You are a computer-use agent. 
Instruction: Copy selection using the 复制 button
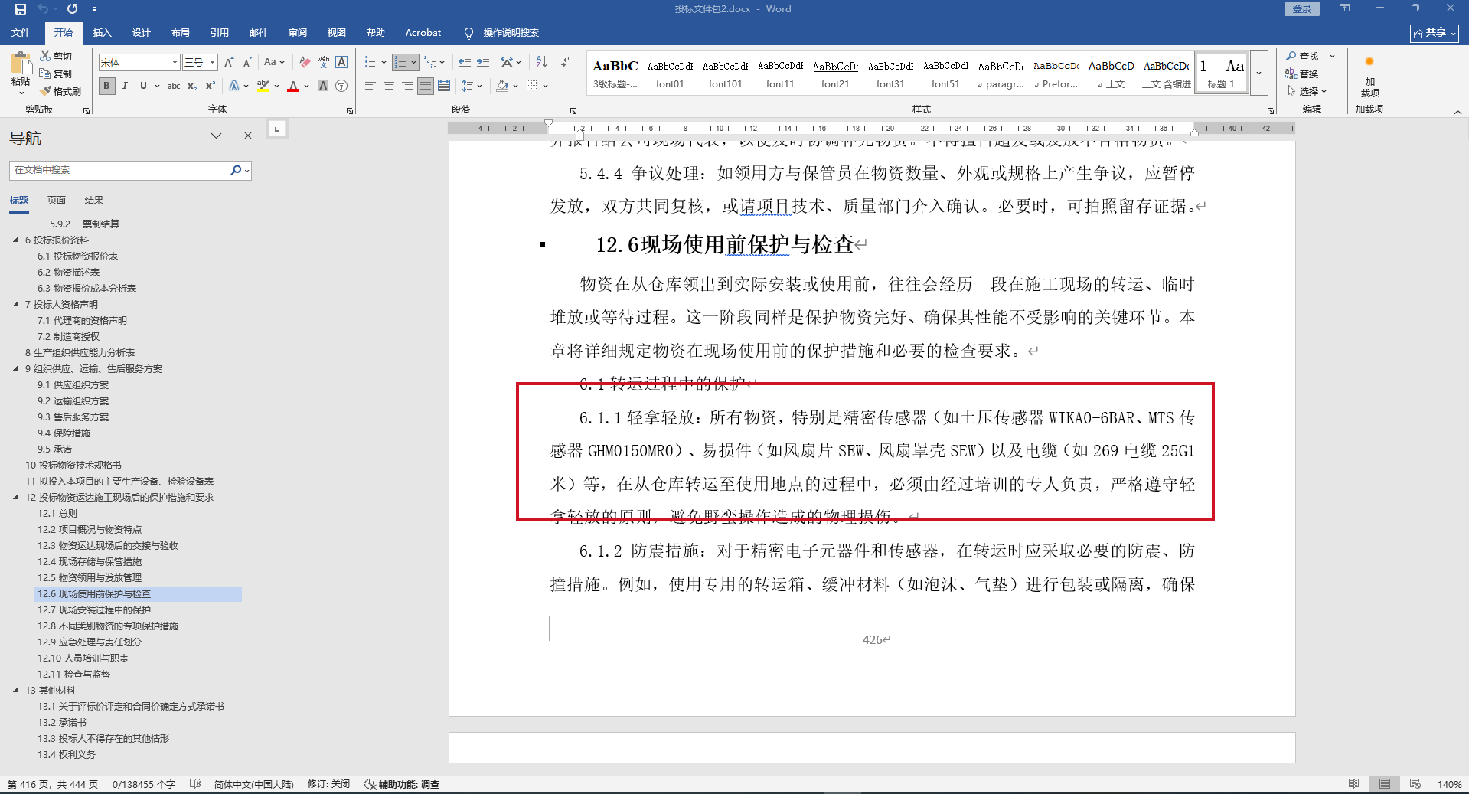(56, 74)
